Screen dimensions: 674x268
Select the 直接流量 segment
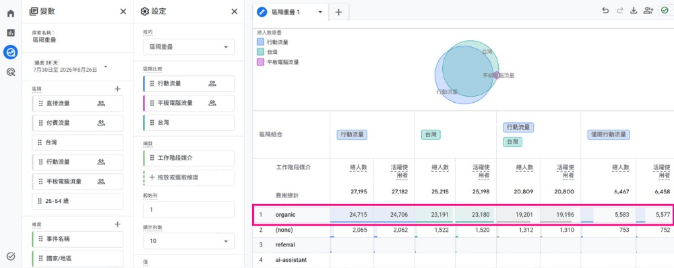[78, 103]
